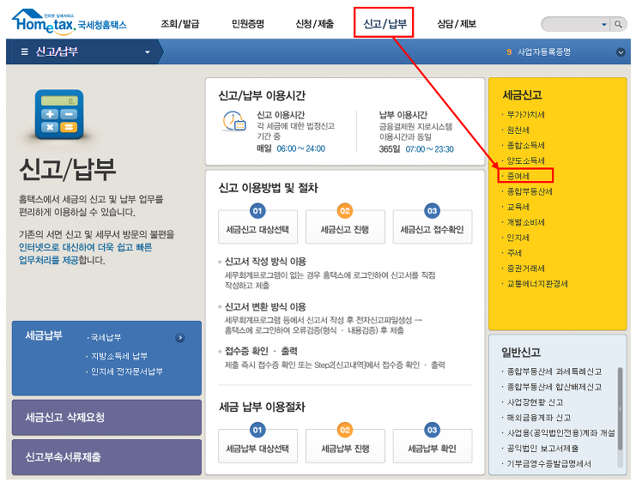Select 종합부동산세 under 세금신고

(x=530, y=191)
